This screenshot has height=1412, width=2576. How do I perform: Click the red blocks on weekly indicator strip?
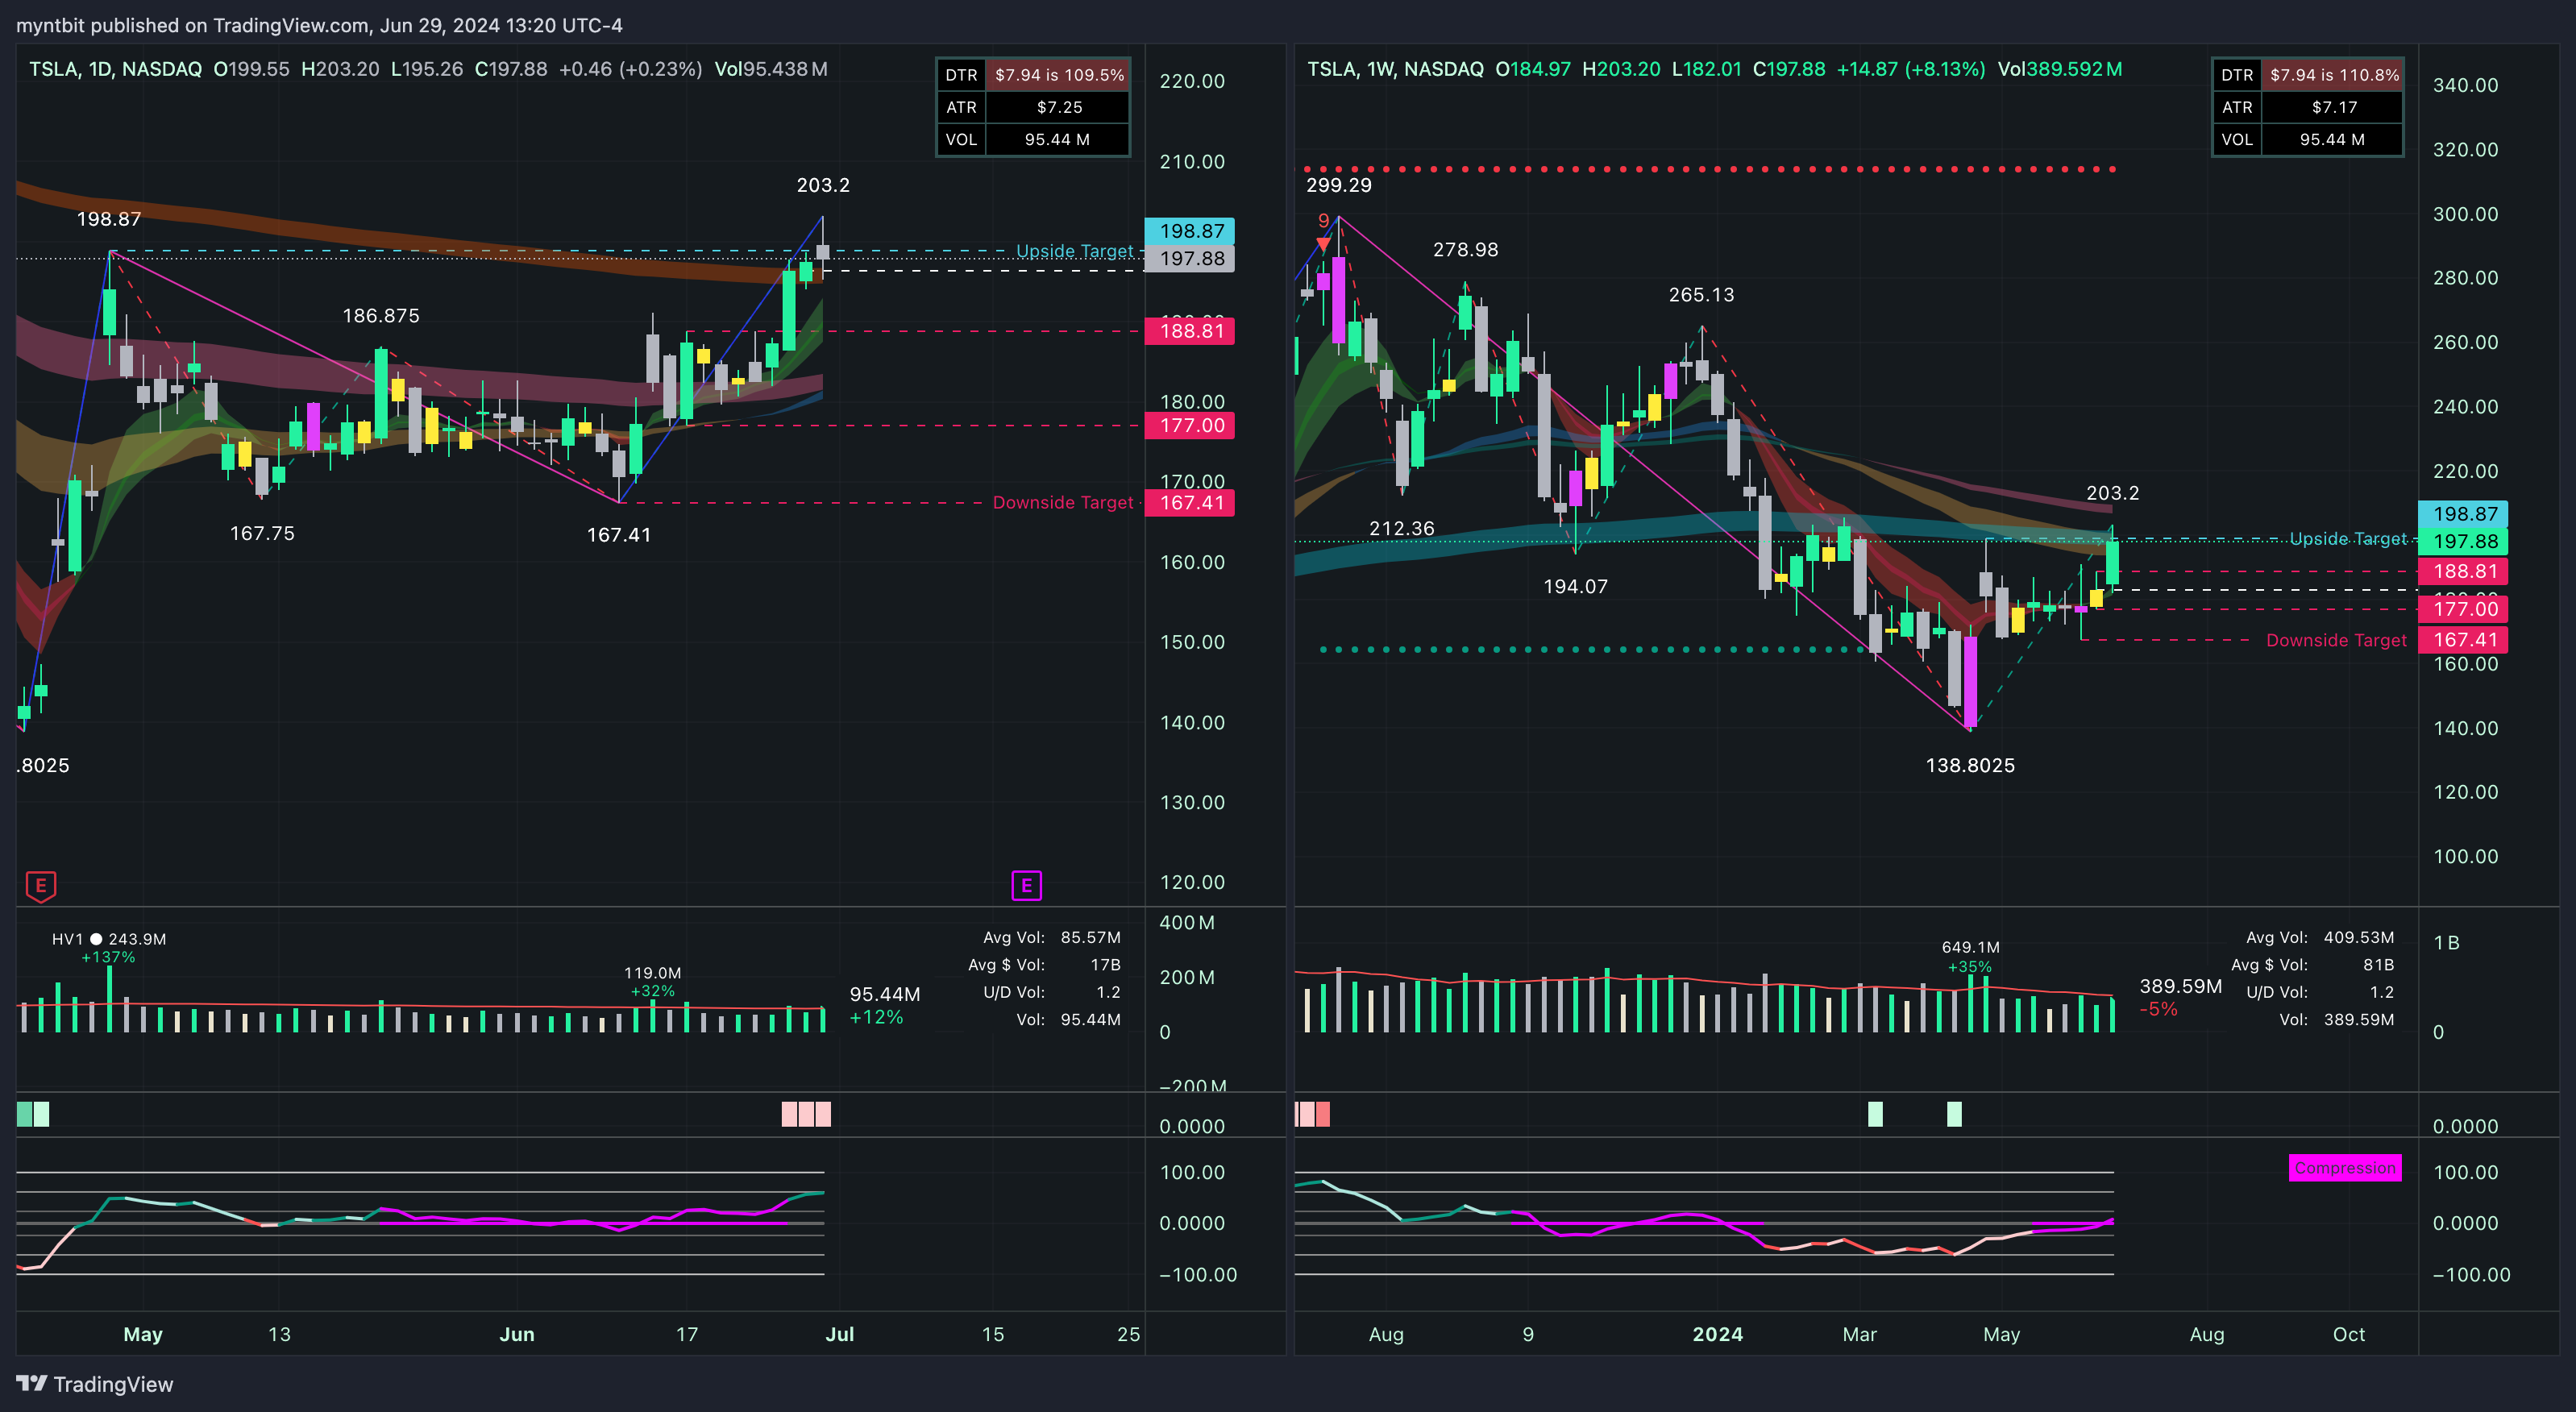pos(1312,1114)
